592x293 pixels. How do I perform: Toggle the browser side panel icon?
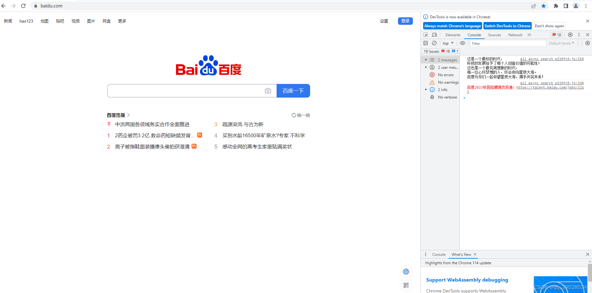pos(566,6)
